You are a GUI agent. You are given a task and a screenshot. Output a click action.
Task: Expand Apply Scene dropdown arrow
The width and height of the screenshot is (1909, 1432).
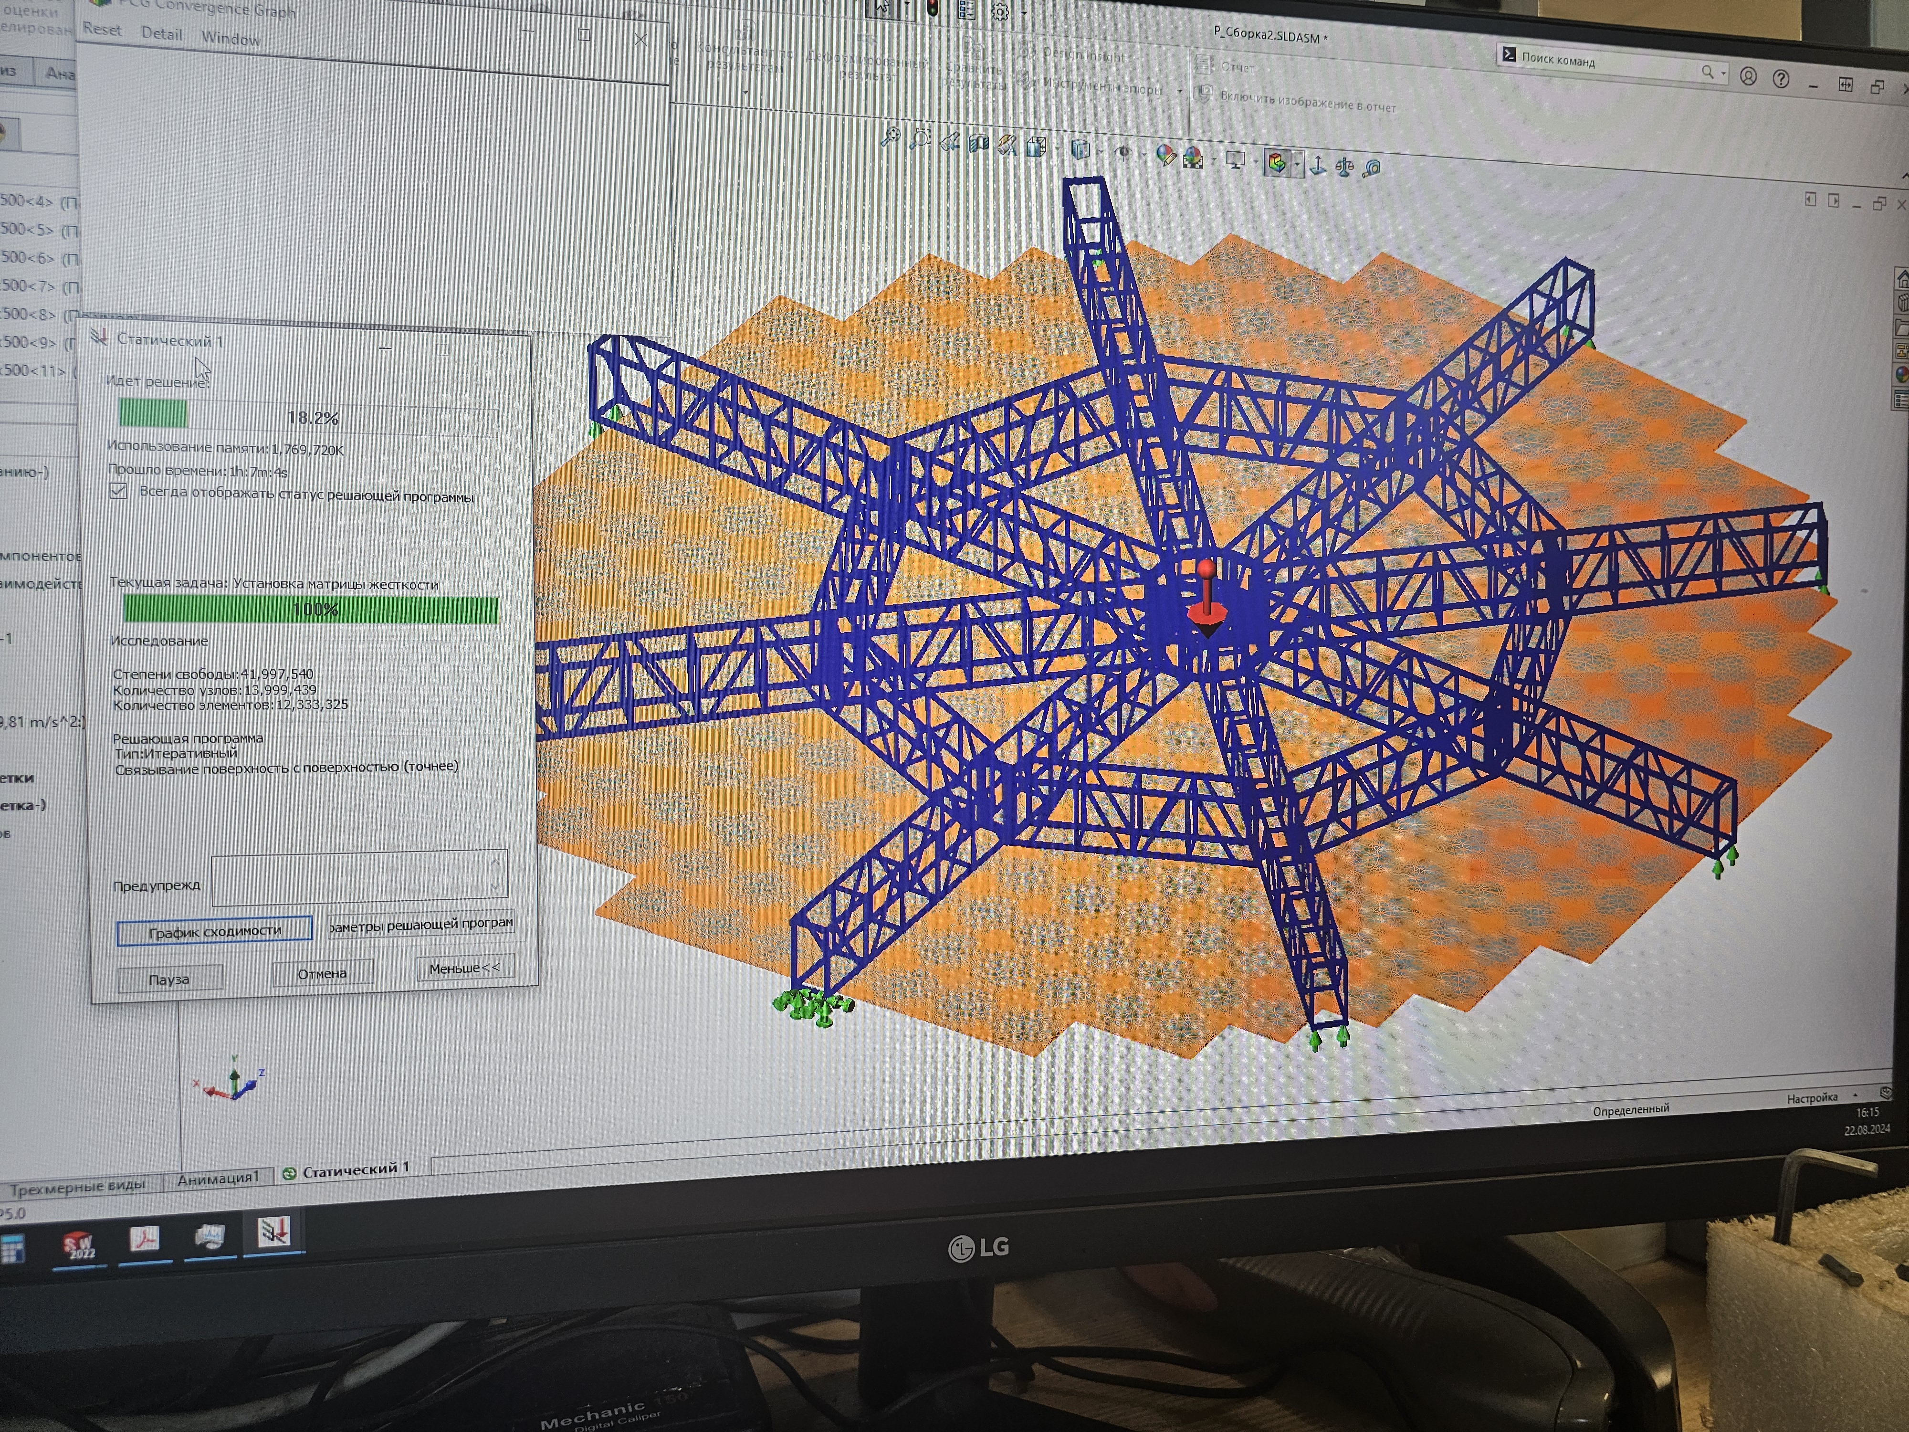(x=1214, y=159)
